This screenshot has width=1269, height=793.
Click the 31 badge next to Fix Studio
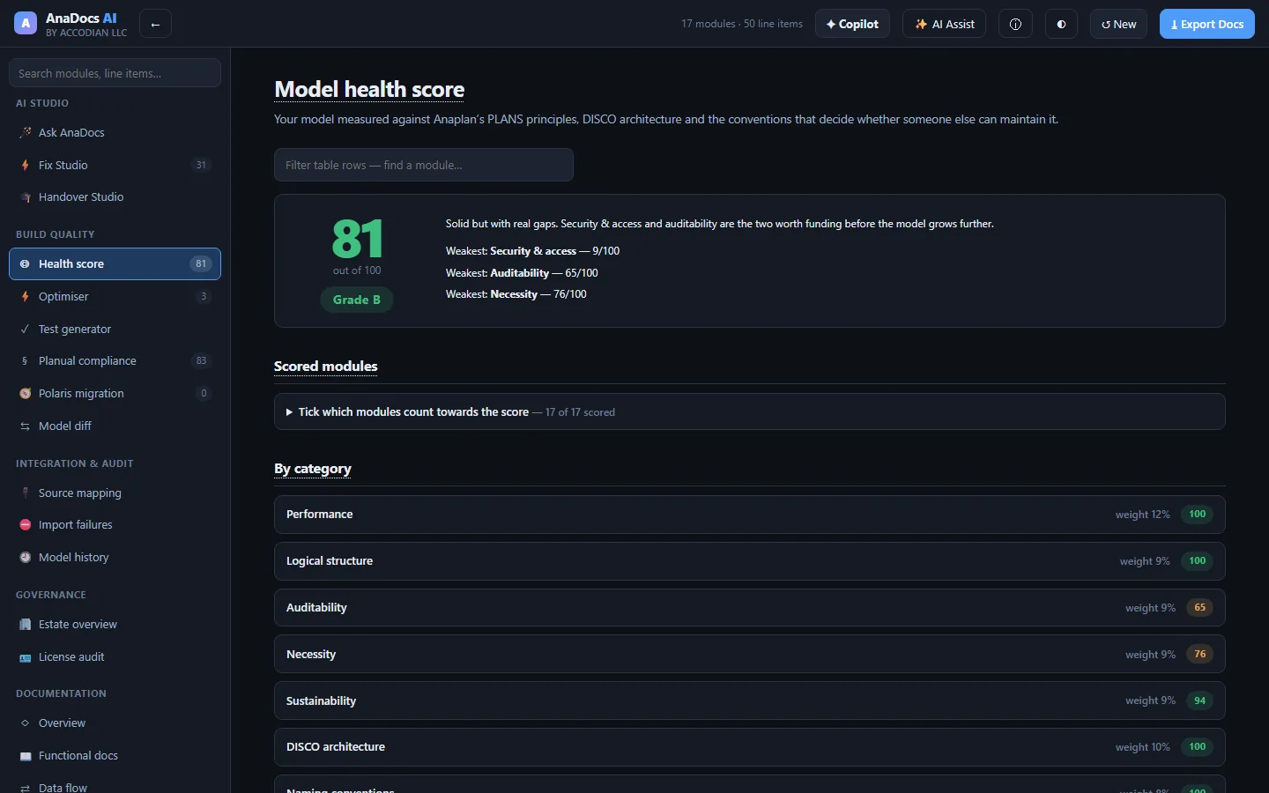pos(201,165)
